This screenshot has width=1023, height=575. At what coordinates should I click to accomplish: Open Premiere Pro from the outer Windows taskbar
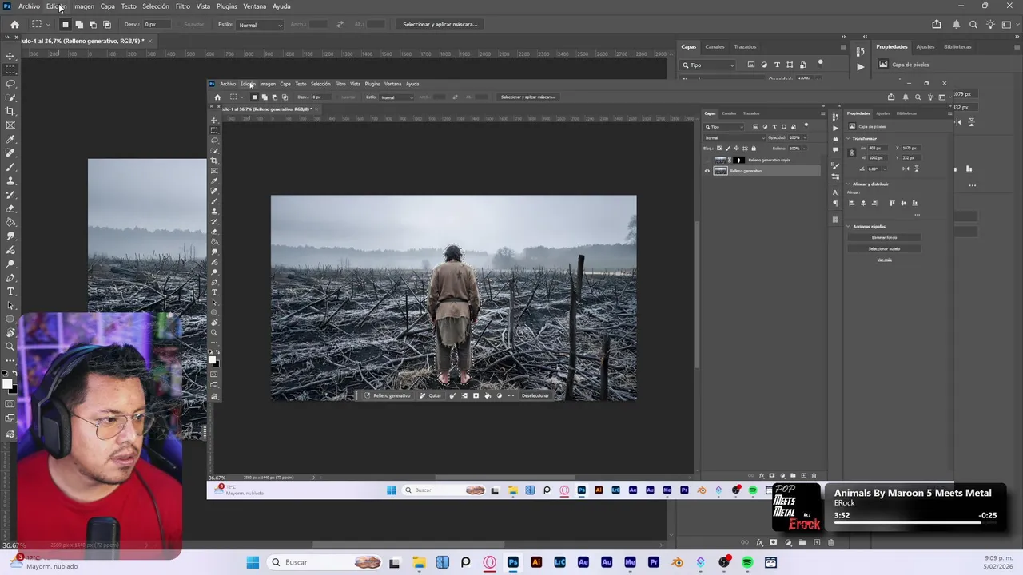[654, 562]
